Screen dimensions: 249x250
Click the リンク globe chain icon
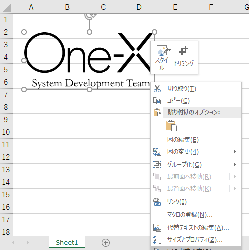pos(157,202)
